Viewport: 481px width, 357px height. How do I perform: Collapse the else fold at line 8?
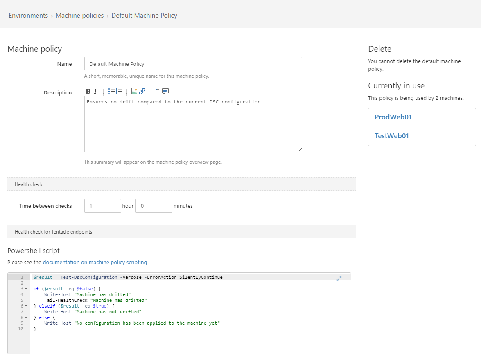pyautogui.click(x=26, y=317)
